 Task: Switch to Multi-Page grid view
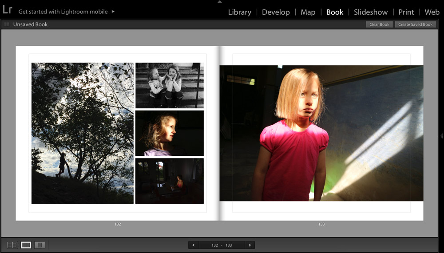pos(12,245)
